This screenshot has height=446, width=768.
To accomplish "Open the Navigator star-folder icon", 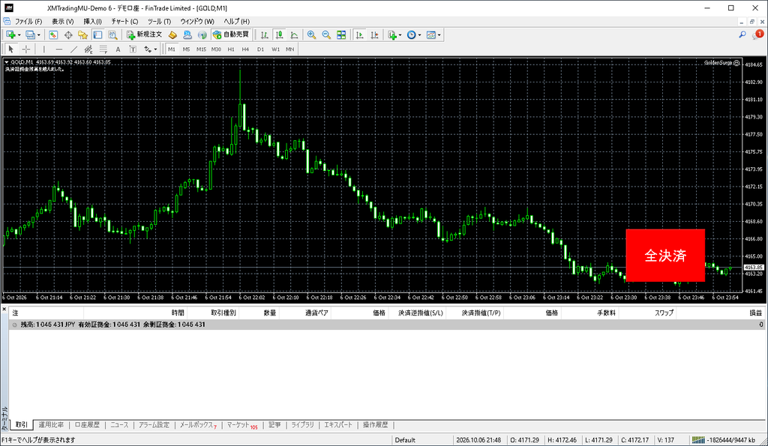I will click(82, 34).
